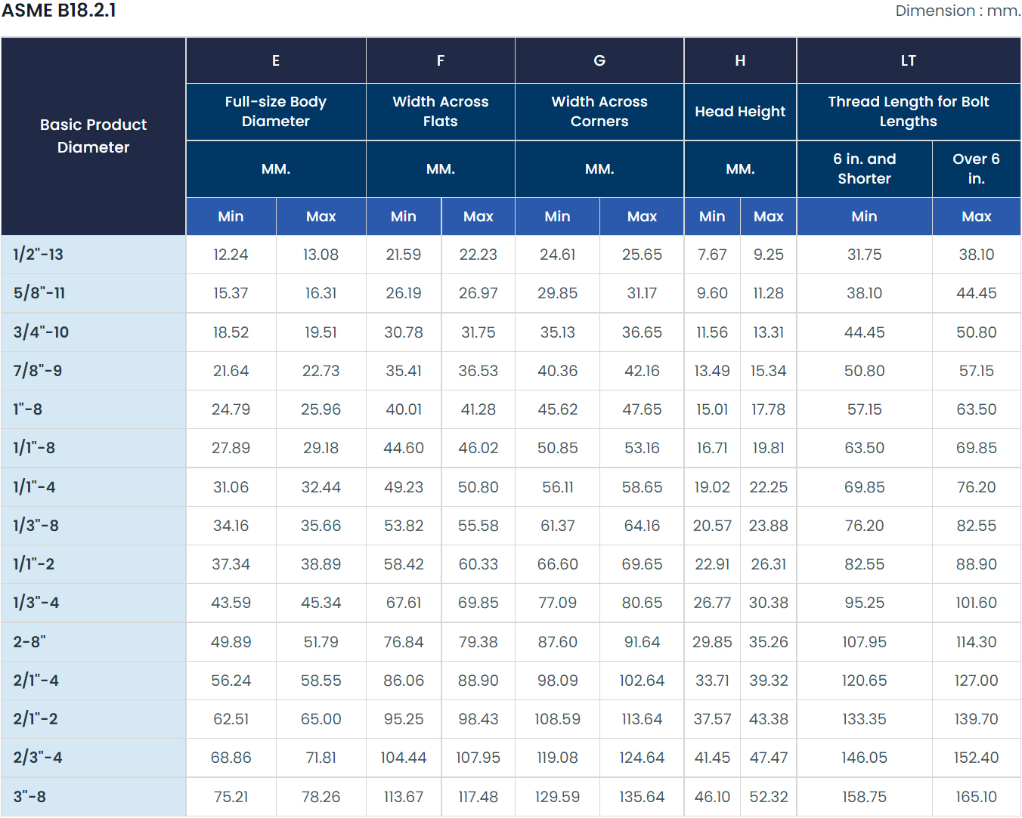The image size is (1022, 818).
Task: Click cell value 22.25
Action: (769, 487)
